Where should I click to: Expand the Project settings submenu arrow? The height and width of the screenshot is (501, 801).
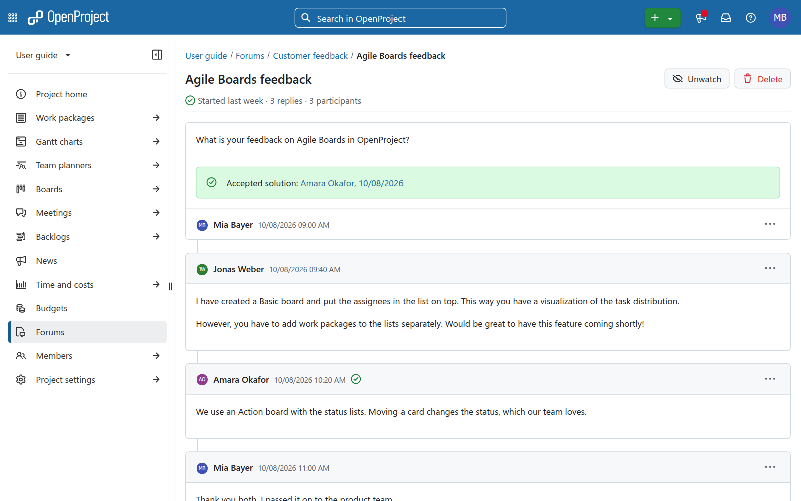point(156,380)
